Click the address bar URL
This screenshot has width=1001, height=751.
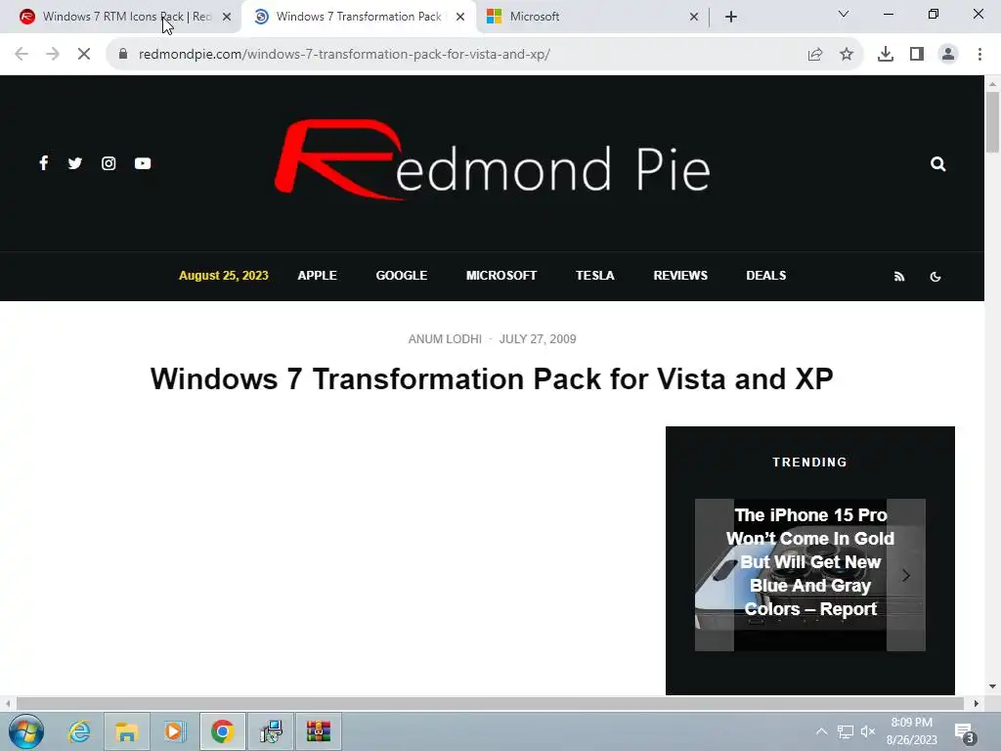(345, 55)
